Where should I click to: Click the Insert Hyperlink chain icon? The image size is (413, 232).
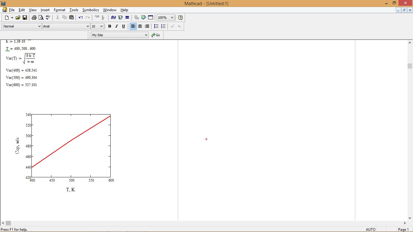pos(137,18)
